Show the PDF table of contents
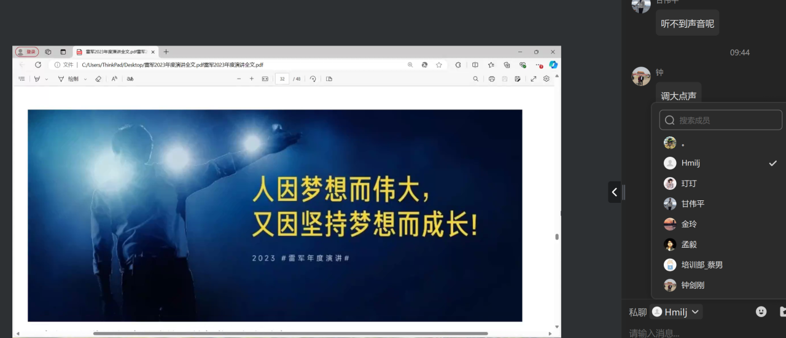Image resolution: width=786 pixels, height=338 pixels. pos(21,79)
